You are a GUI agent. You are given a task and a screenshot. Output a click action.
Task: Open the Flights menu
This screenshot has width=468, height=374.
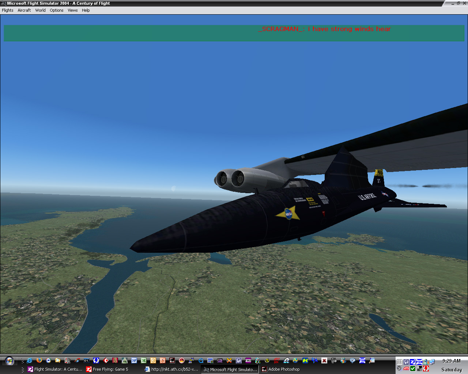point(8,10)
